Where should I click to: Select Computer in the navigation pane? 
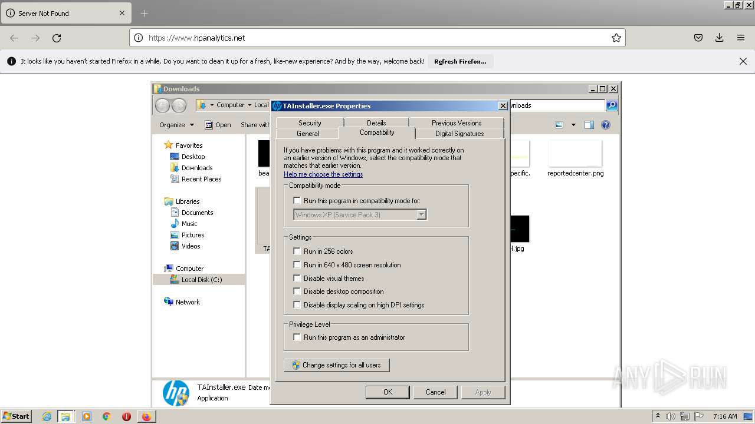pos(189,269)
